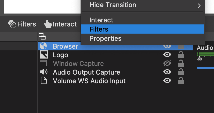This screenshot has width=214, height=113.
Task: Click the Sources dock overlapping windows icon
Action: [x=42, y=36]
